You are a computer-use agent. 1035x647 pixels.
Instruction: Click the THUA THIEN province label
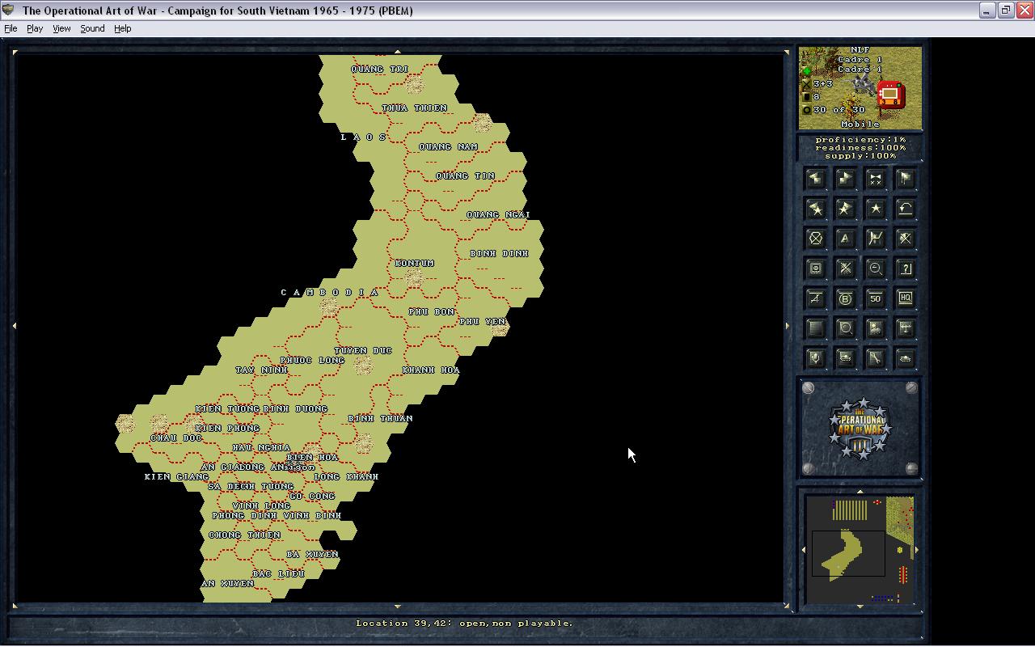(x=414, y=108)
